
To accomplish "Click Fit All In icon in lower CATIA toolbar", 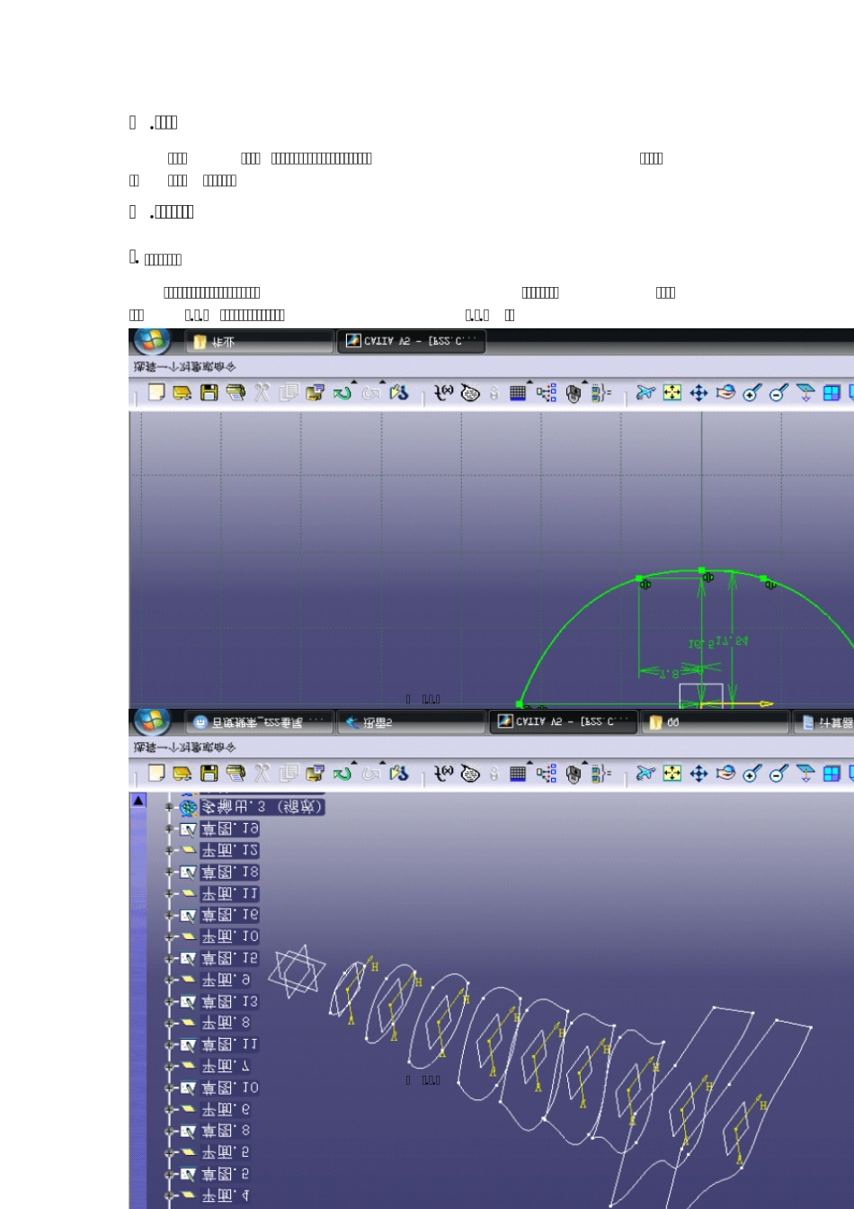I will tap(672, 773).
